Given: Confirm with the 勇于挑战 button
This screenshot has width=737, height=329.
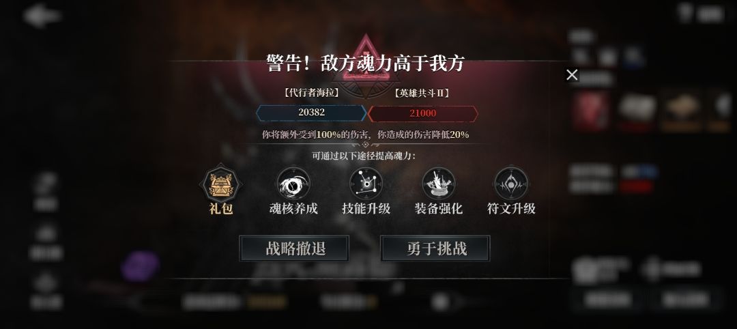Looking at the screenshot, I should [x=435, y=248].
